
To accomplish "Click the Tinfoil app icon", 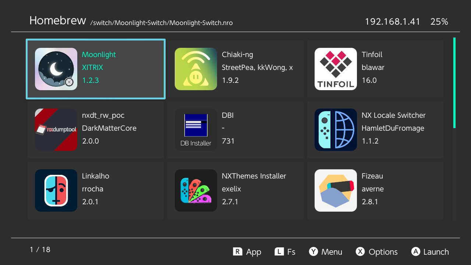I will pyautogui.click(x=336, y=69).
